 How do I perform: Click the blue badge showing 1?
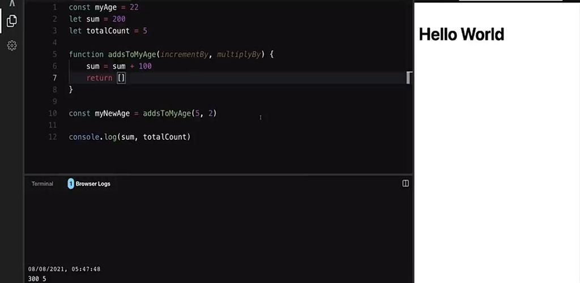coord(71,183)
